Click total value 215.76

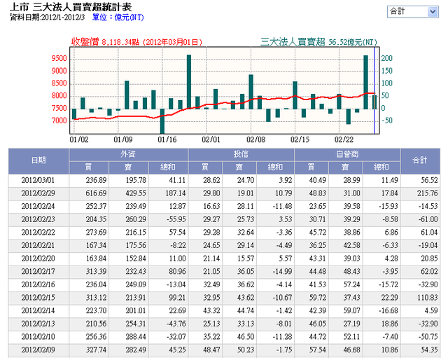[x=428, y=193]
